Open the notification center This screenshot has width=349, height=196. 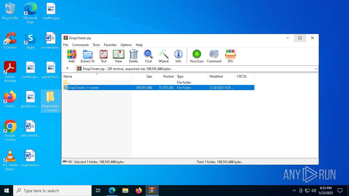(340, 191)
